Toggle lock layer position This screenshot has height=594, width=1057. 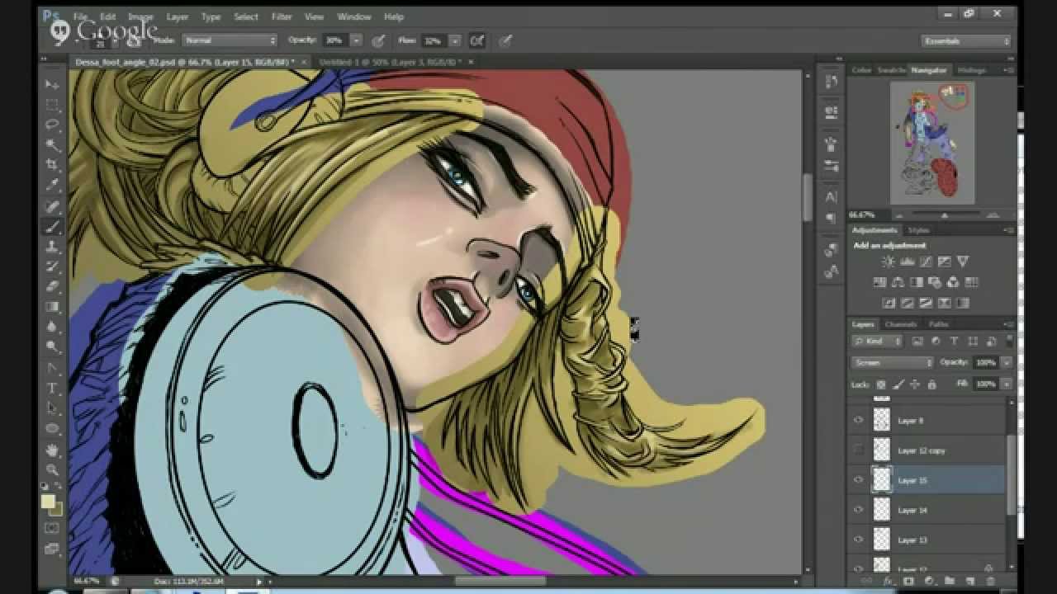pyautogui.click(x=915, y=384)
